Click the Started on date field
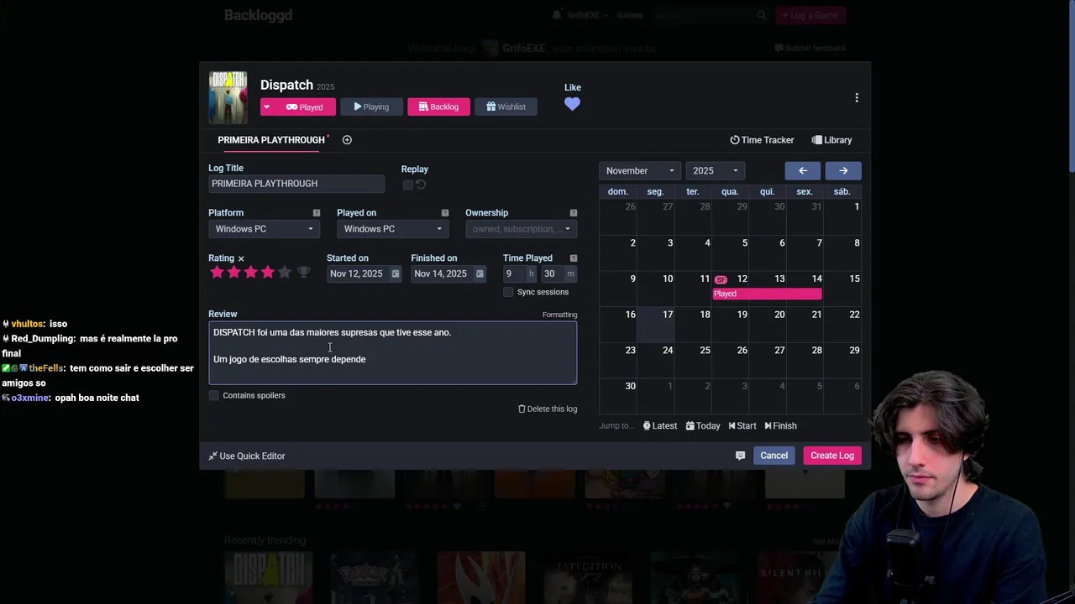Image resolution: width=1075 pixels, height=604 pixels. 358,273
